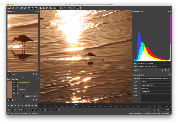Toggle the Magnify tool in toolbar
Screen dimensions: 178x124
click(x=70, y=8)
